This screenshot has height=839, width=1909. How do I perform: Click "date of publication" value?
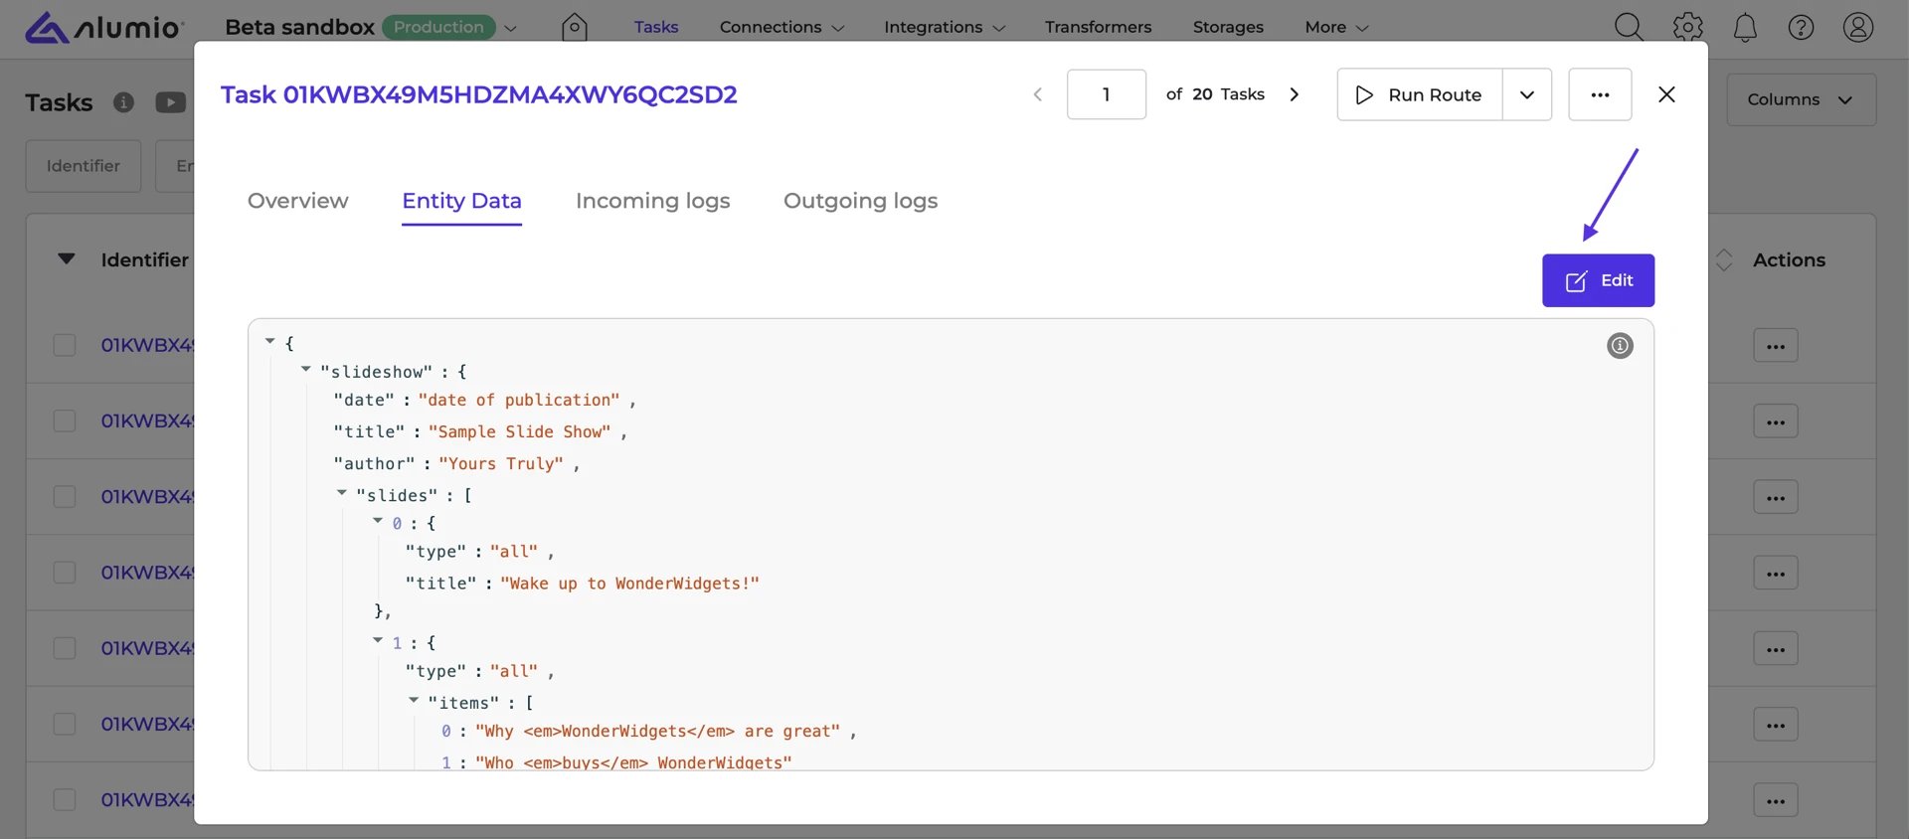tap(518, 400)
